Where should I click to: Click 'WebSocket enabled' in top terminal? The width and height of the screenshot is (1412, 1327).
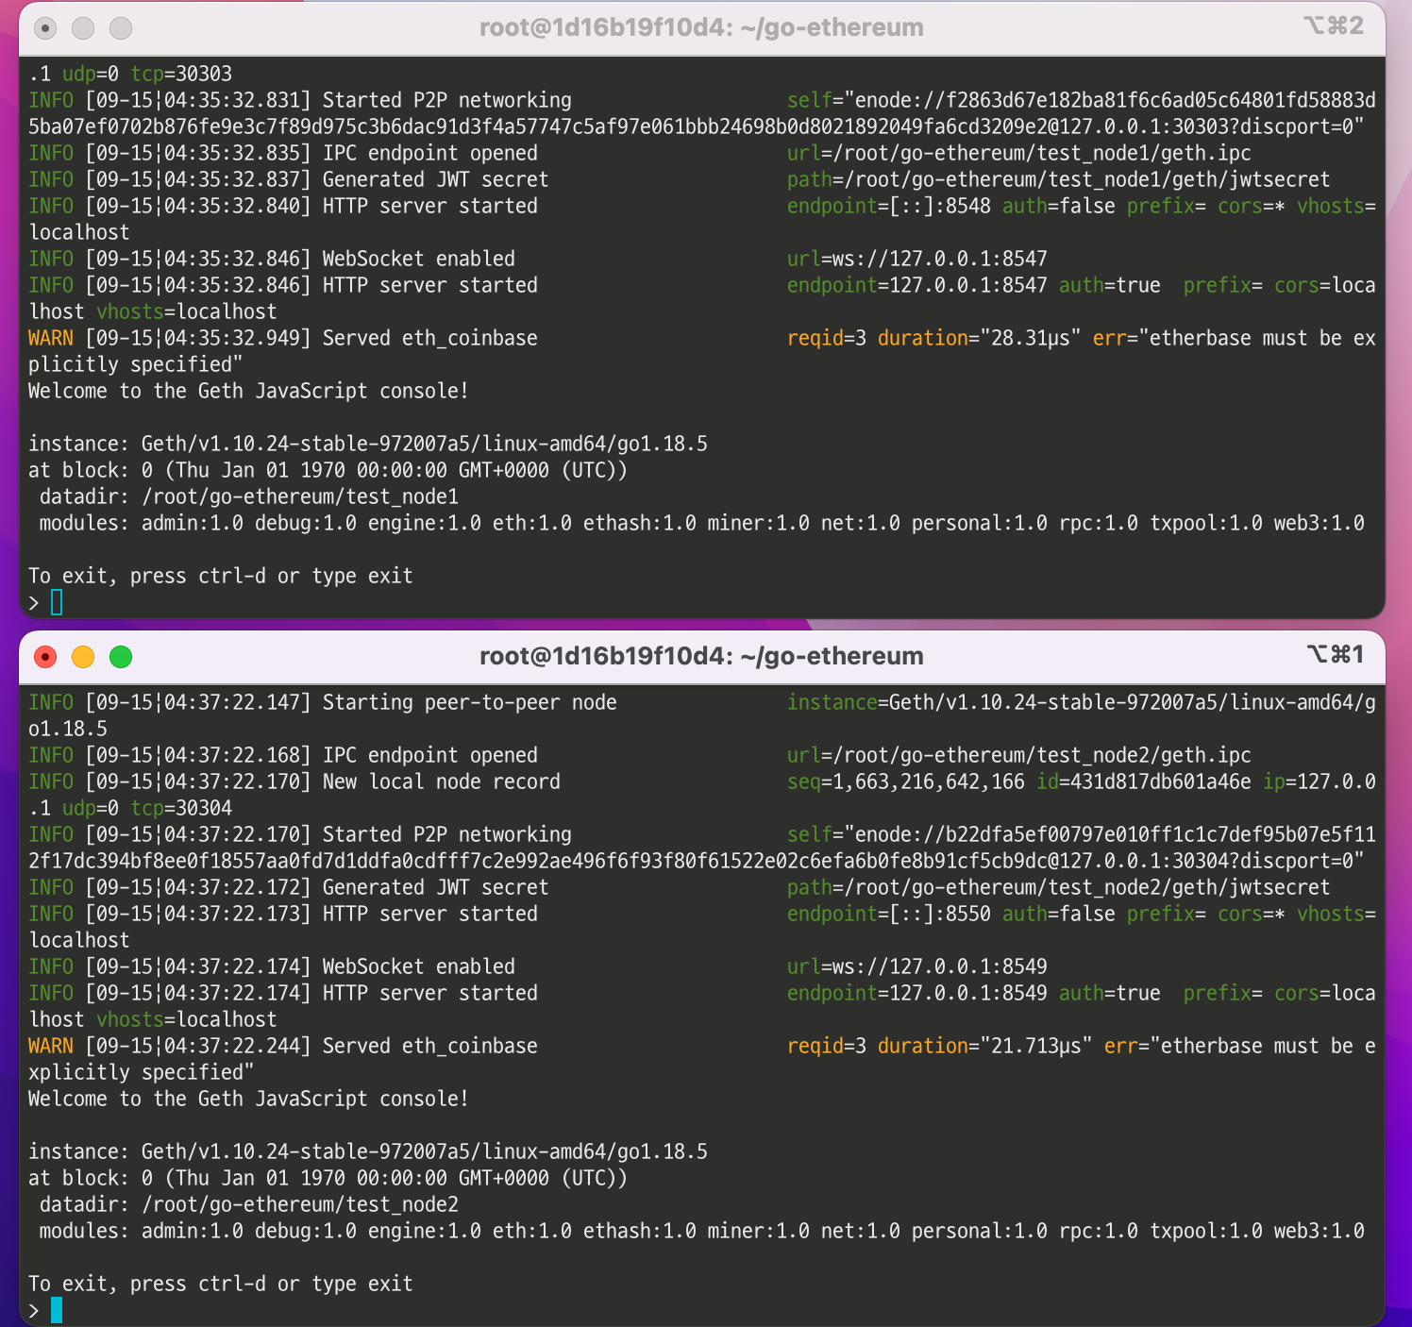(x=419, y=259)
